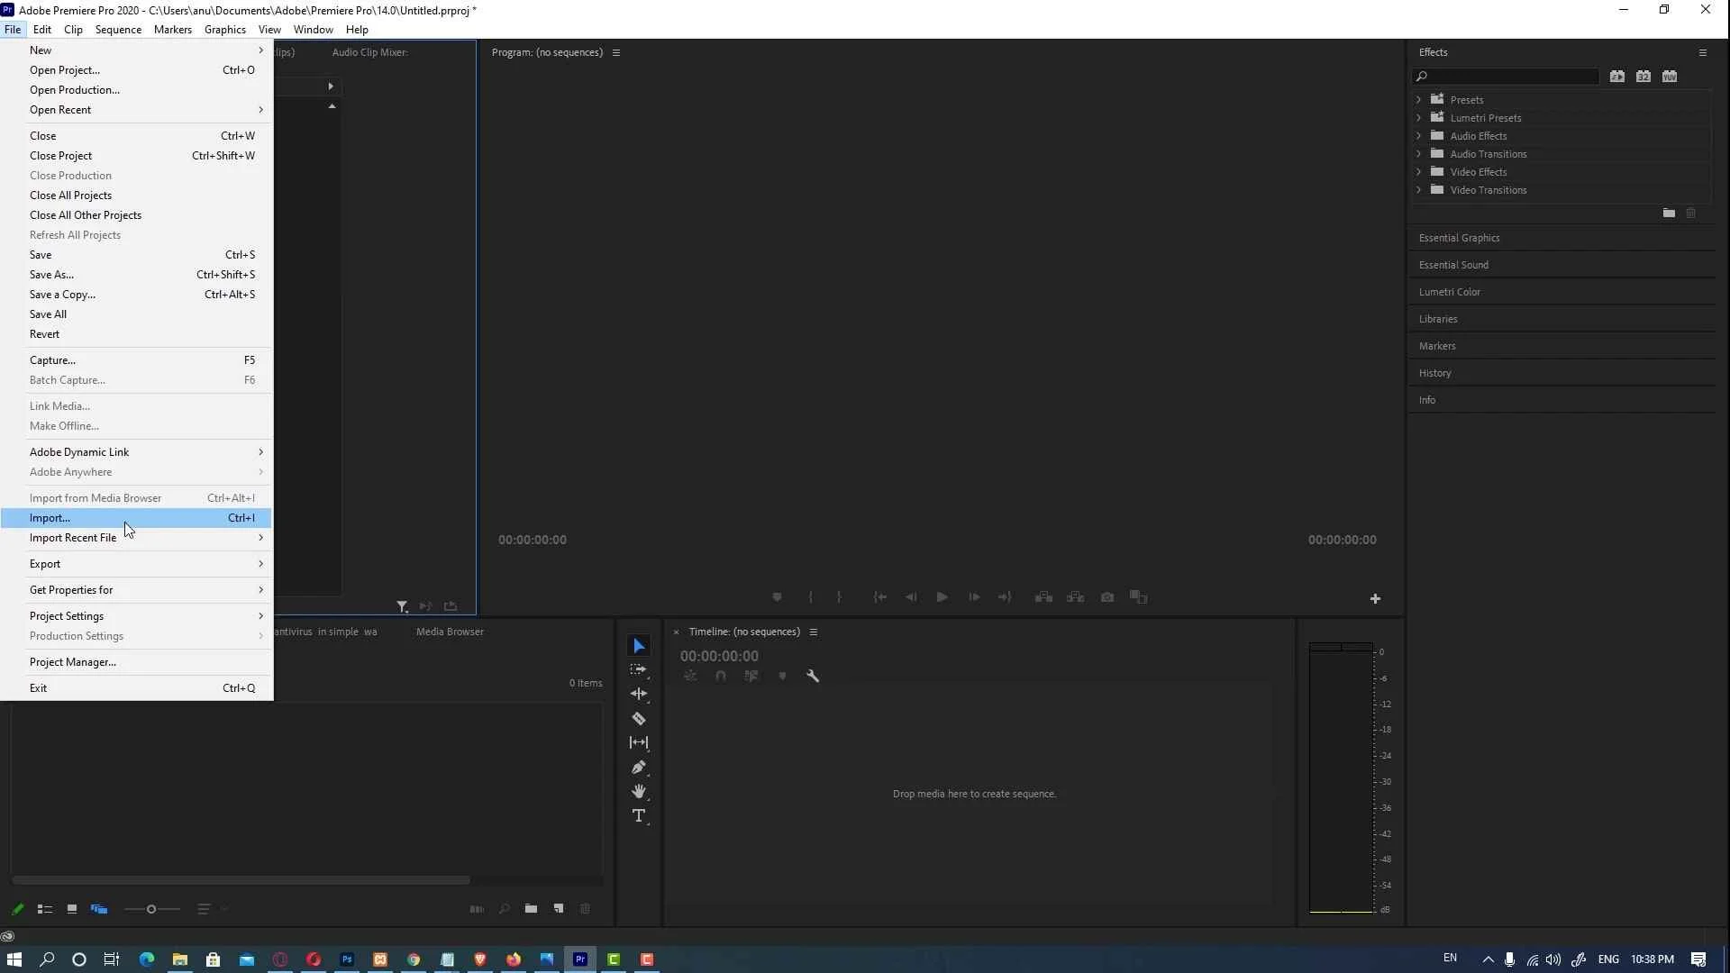1730x973 pixels.
Task: Open the Window menu
Action: click(313, 30)
